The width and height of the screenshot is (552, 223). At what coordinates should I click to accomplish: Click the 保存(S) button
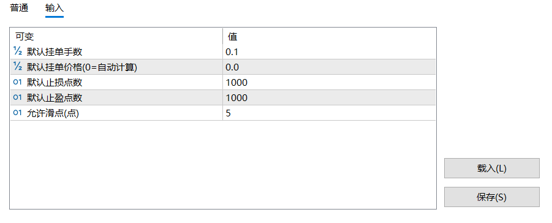491,197
